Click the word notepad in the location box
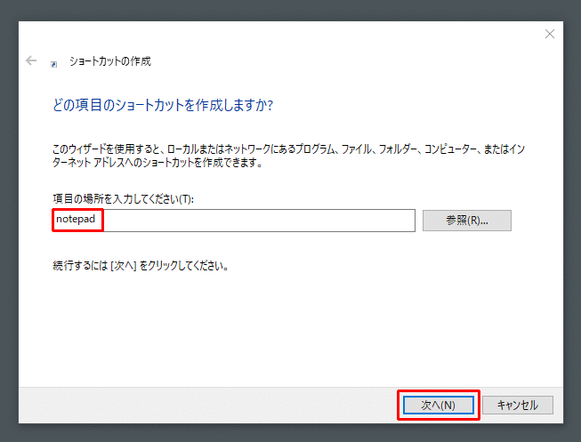The image size is (581, 442). pyautogui.click(x=75, y=220)
